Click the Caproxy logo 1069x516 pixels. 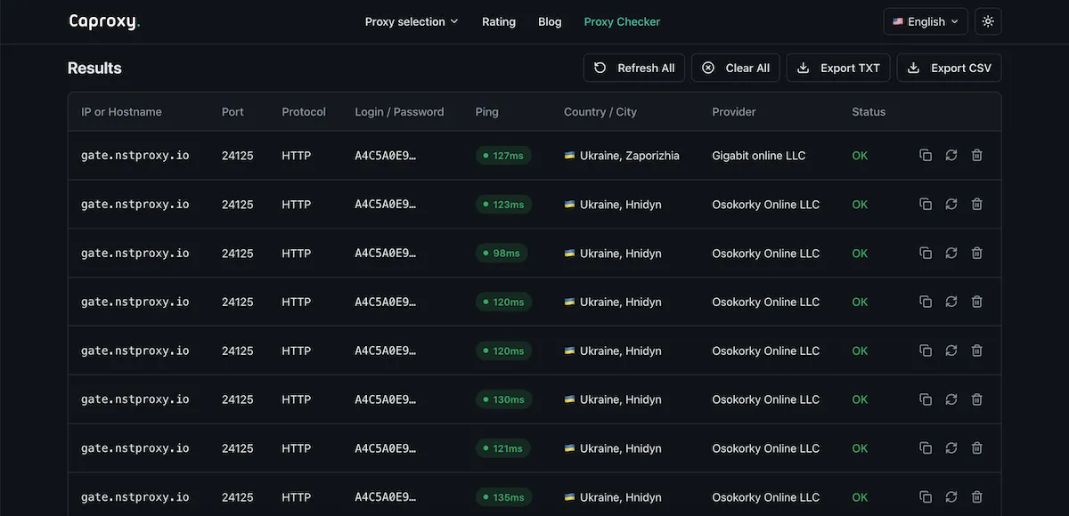[x=103, y=20]
